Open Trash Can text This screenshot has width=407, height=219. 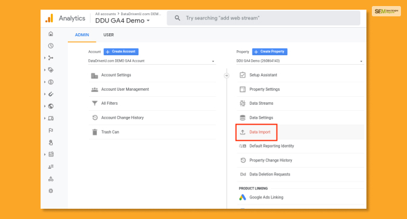(110, 132)
